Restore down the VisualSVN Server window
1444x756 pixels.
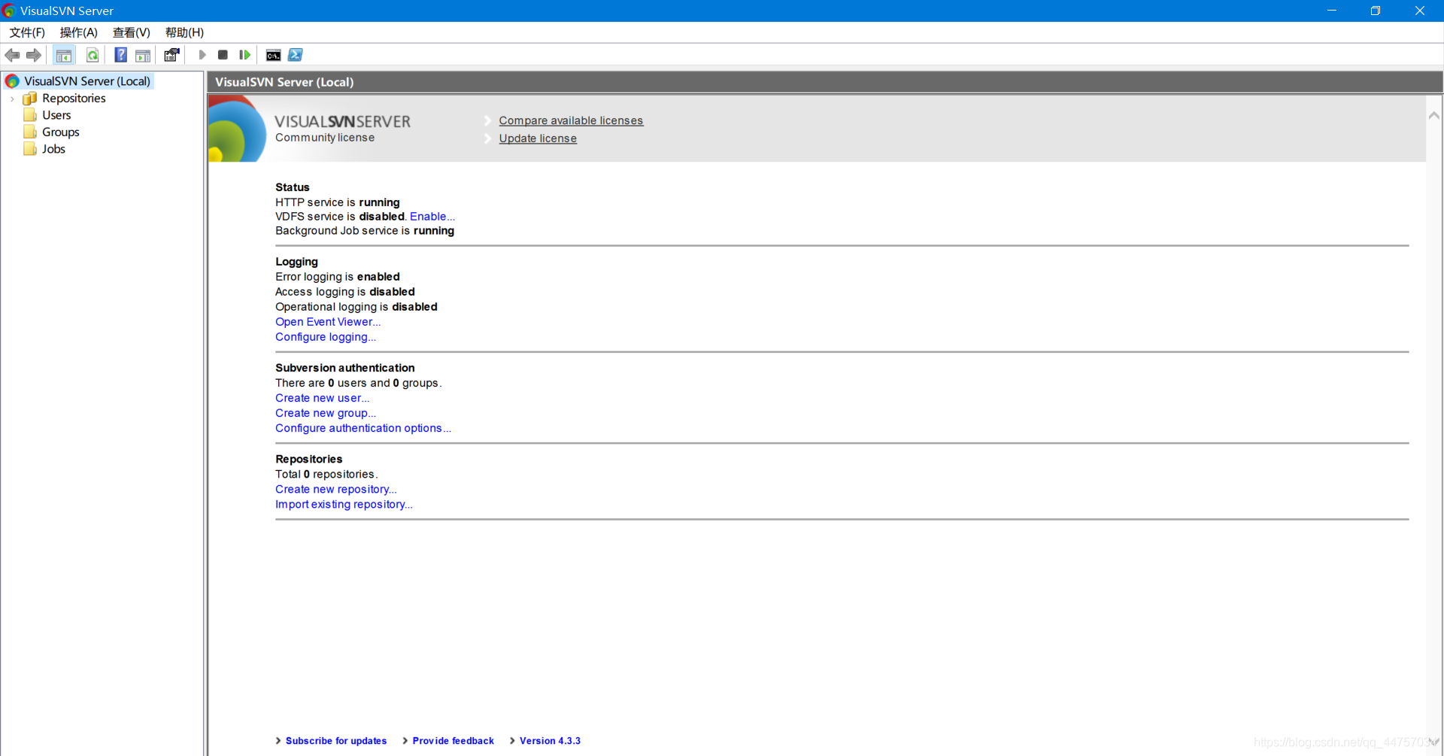click(1376, 11)
